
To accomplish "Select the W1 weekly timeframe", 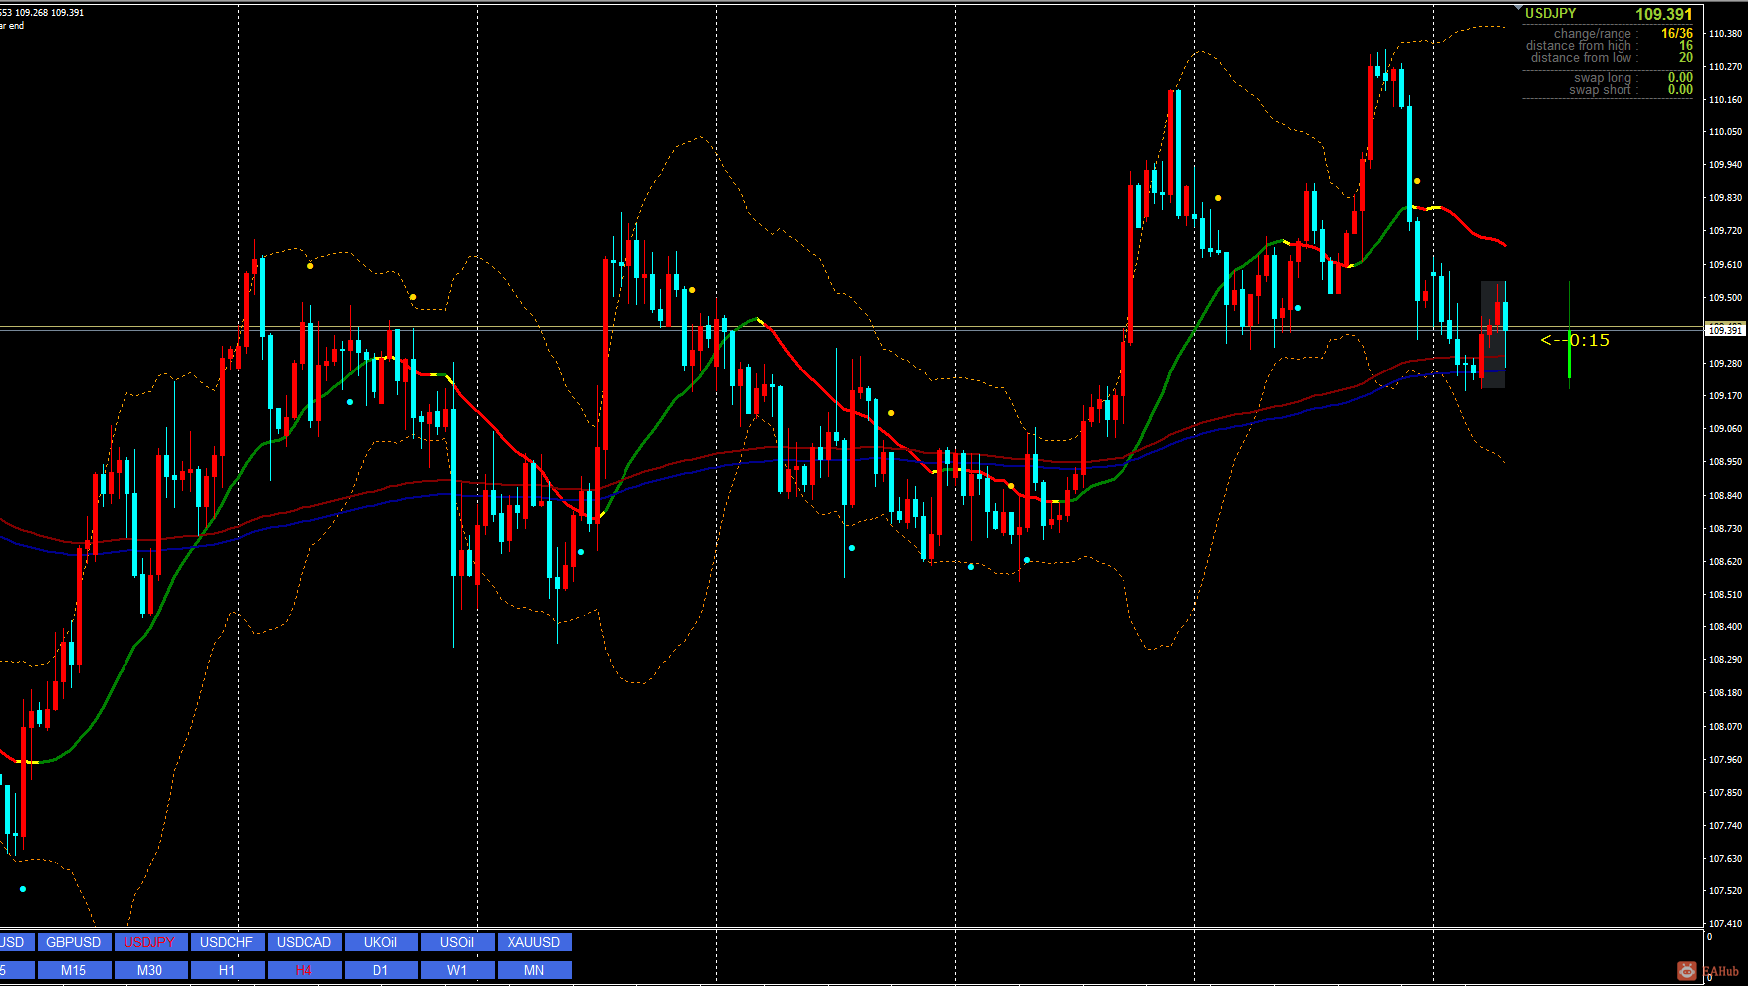I will (x=457, y=969).
